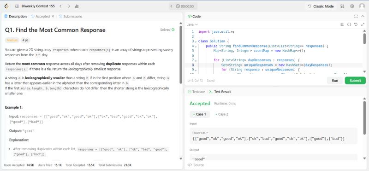Click the Total Submissions 21.3K statistic
369x171 pixels.
115,165
